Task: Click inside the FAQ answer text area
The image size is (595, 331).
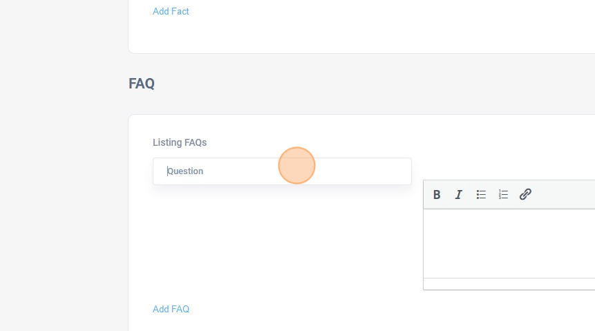Action: (x=509, y=243)
